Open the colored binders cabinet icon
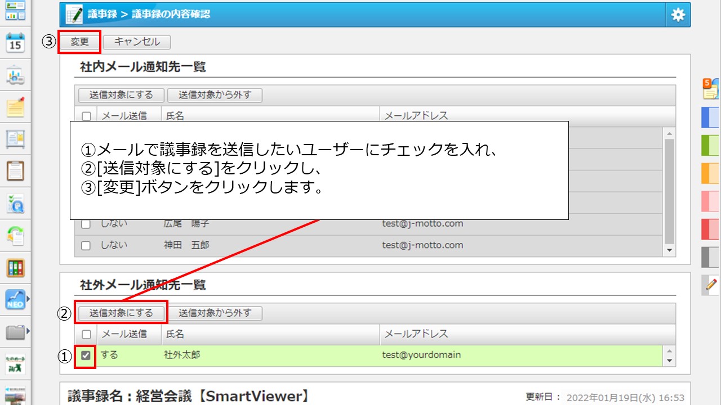721x405 pixels. tap(15, 268)
